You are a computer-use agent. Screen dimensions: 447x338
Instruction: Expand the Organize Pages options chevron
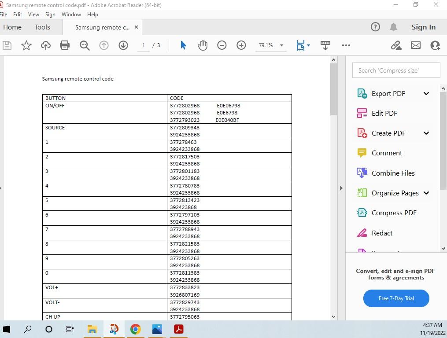click(426, 193)
